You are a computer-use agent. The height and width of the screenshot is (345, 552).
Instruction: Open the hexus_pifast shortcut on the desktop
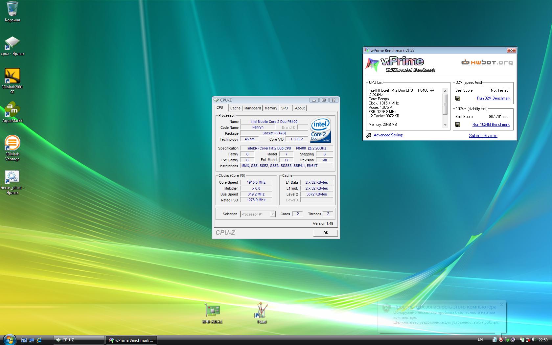tap(12, 182)
